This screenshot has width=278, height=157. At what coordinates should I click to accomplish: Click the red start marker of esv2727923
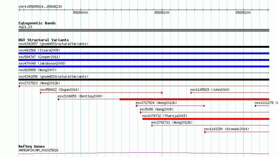19,86
